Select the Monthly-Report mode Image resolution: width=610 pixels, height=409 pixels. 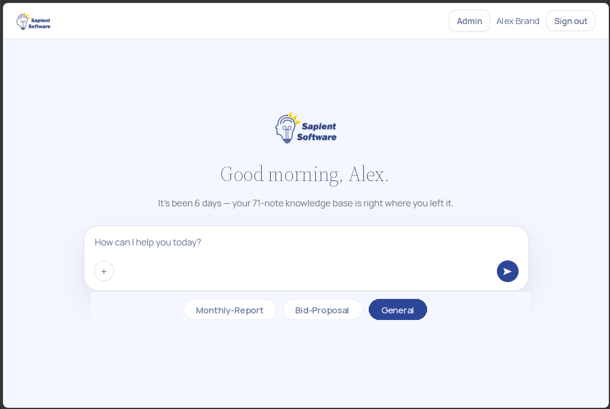tap(230, 310)
